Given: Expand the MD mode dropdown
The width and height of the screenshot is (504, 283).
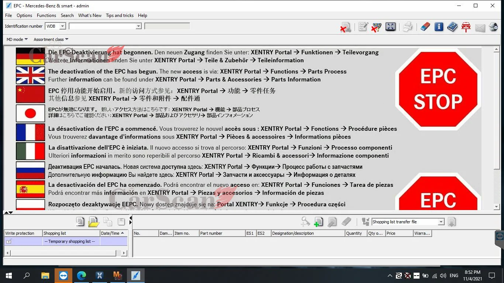Looking at the screenshot, I should click(x=17, y=39).
